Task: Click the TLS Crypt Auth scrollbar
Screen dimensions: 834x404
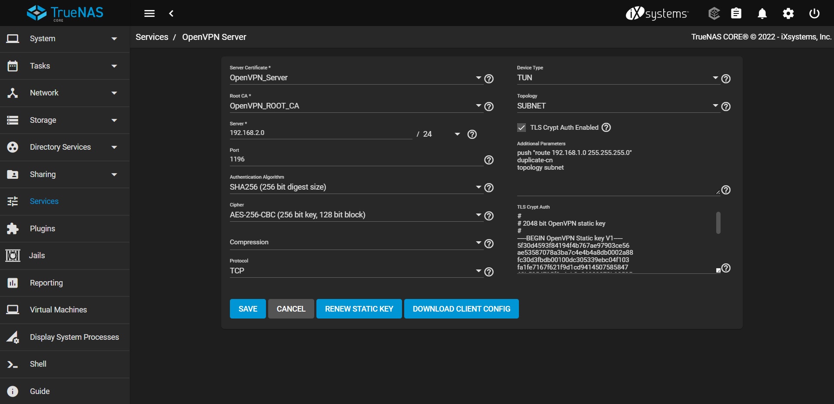Action: (x=718, y=223)
